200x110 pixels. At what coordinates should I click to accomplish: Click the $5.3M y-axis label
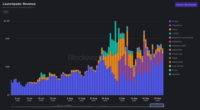7,21
